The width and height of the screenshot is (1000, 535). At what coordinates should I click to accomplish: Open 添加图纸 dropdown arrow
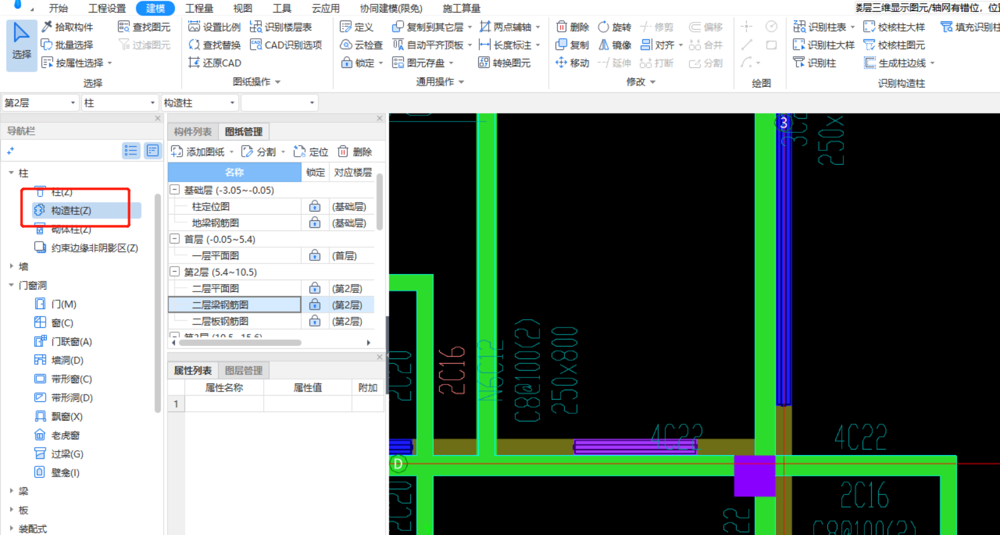click(x=231, y=152)
